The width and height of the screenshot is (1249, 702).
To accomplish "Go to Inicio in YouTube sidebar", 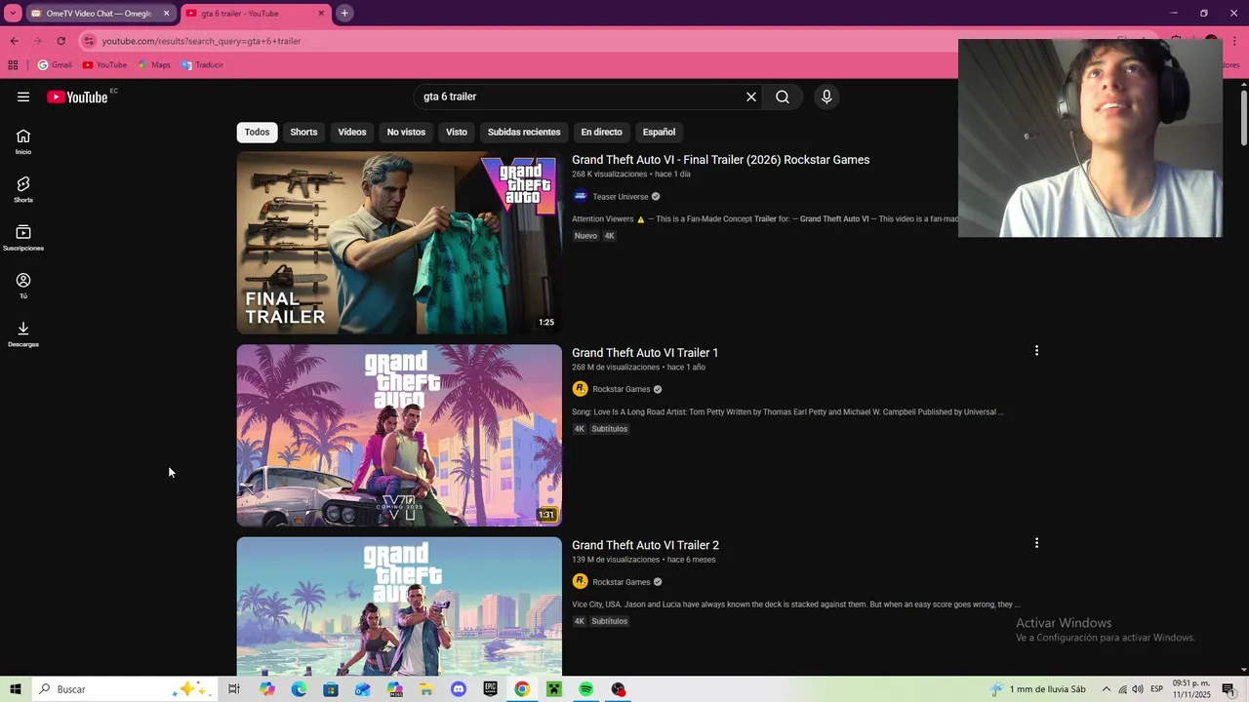I will (23, 141).
